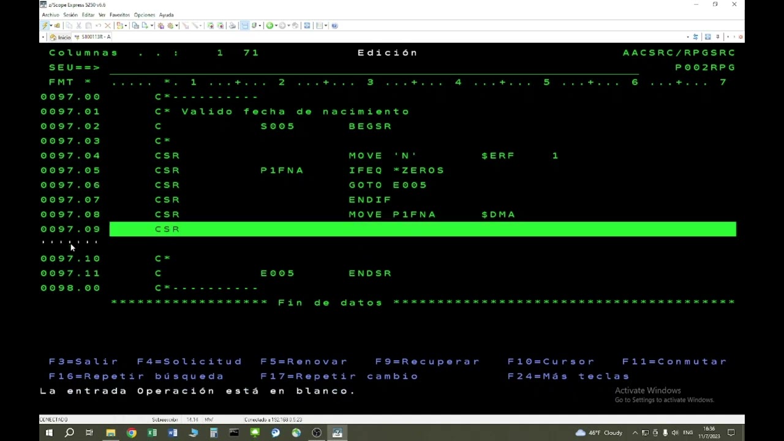
Task: Switch to the Inicio tab
Action: tap(60, 37)
